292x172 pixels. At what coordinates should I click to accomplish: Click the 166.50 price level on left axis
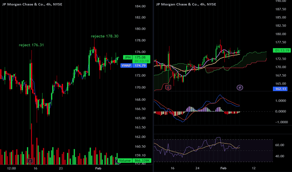140,109
